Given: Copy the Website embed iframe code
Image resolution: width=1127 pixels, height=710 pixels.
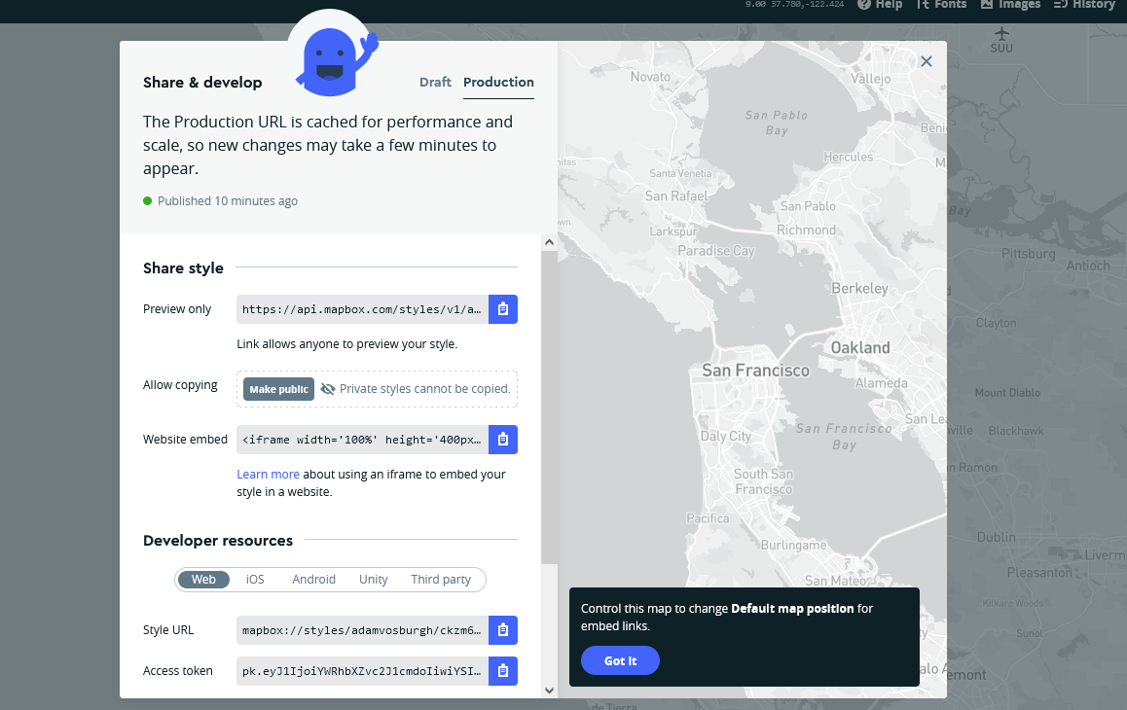Looking at the screenshot, I should [x=502, y=440].
